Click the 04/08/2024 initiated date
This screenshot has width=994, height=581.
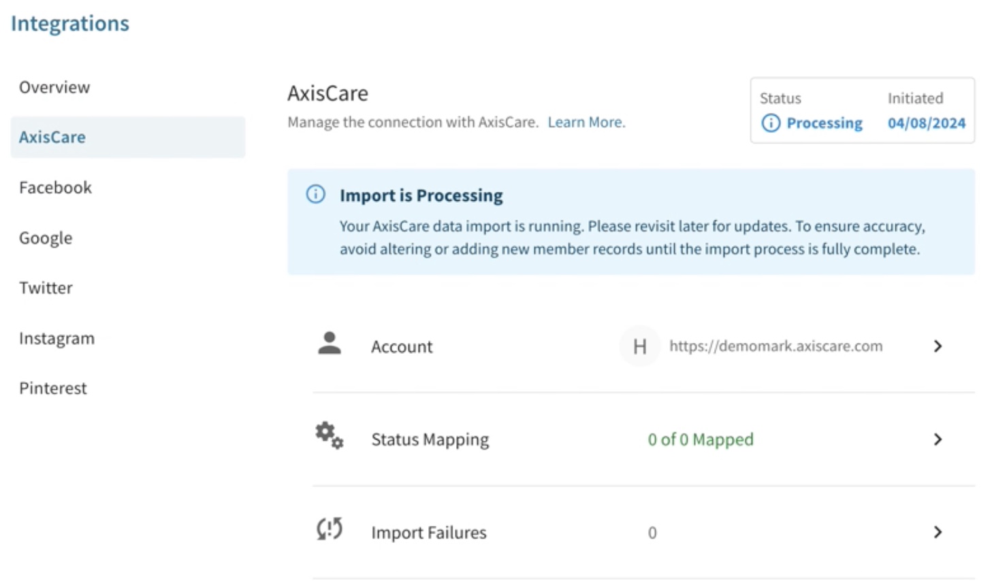927,123
